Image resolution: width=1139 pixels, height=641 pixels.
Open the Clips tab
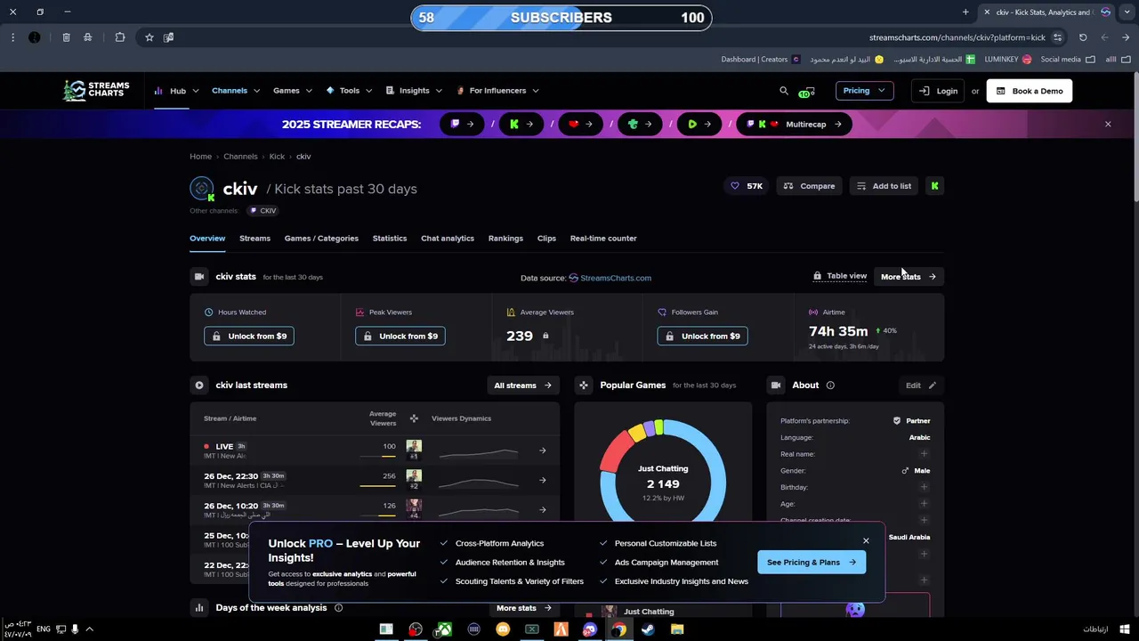(x=546, y=239)
